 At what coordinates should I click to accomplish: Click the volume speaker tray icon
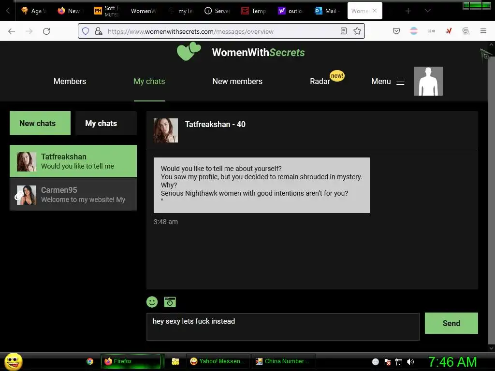(x=410, y=362)
